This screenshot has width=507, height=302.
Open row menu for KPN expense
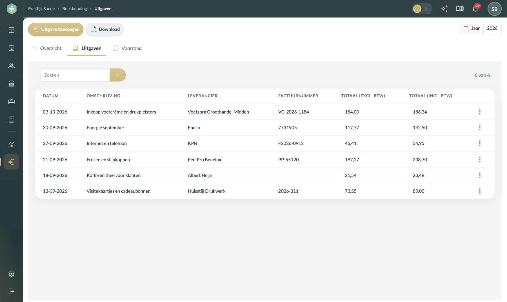(480, 143)
